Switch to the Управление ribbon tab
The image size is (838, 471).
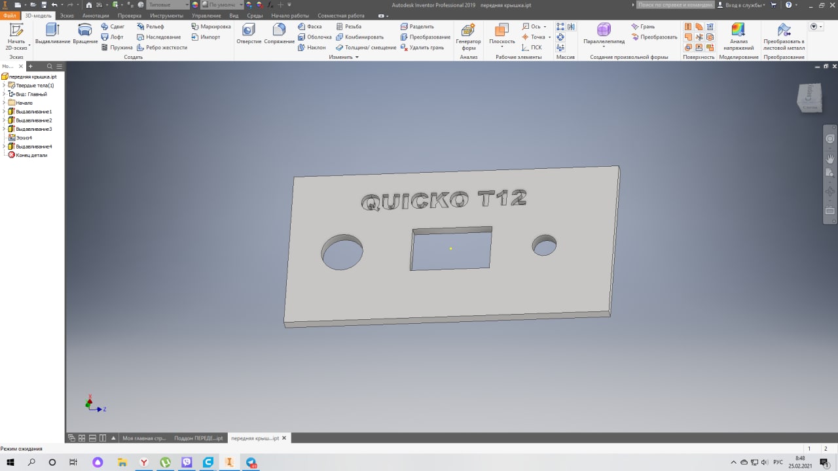206,15
